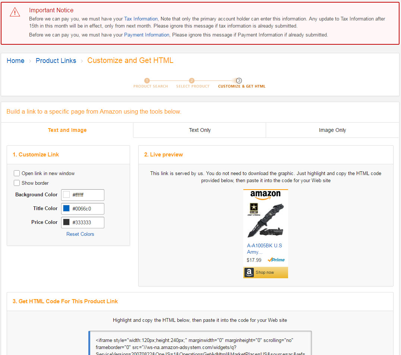401x355 pixels.
Task: Click the Amazon 'a' icon on Shop now
Action: (249, 272)
